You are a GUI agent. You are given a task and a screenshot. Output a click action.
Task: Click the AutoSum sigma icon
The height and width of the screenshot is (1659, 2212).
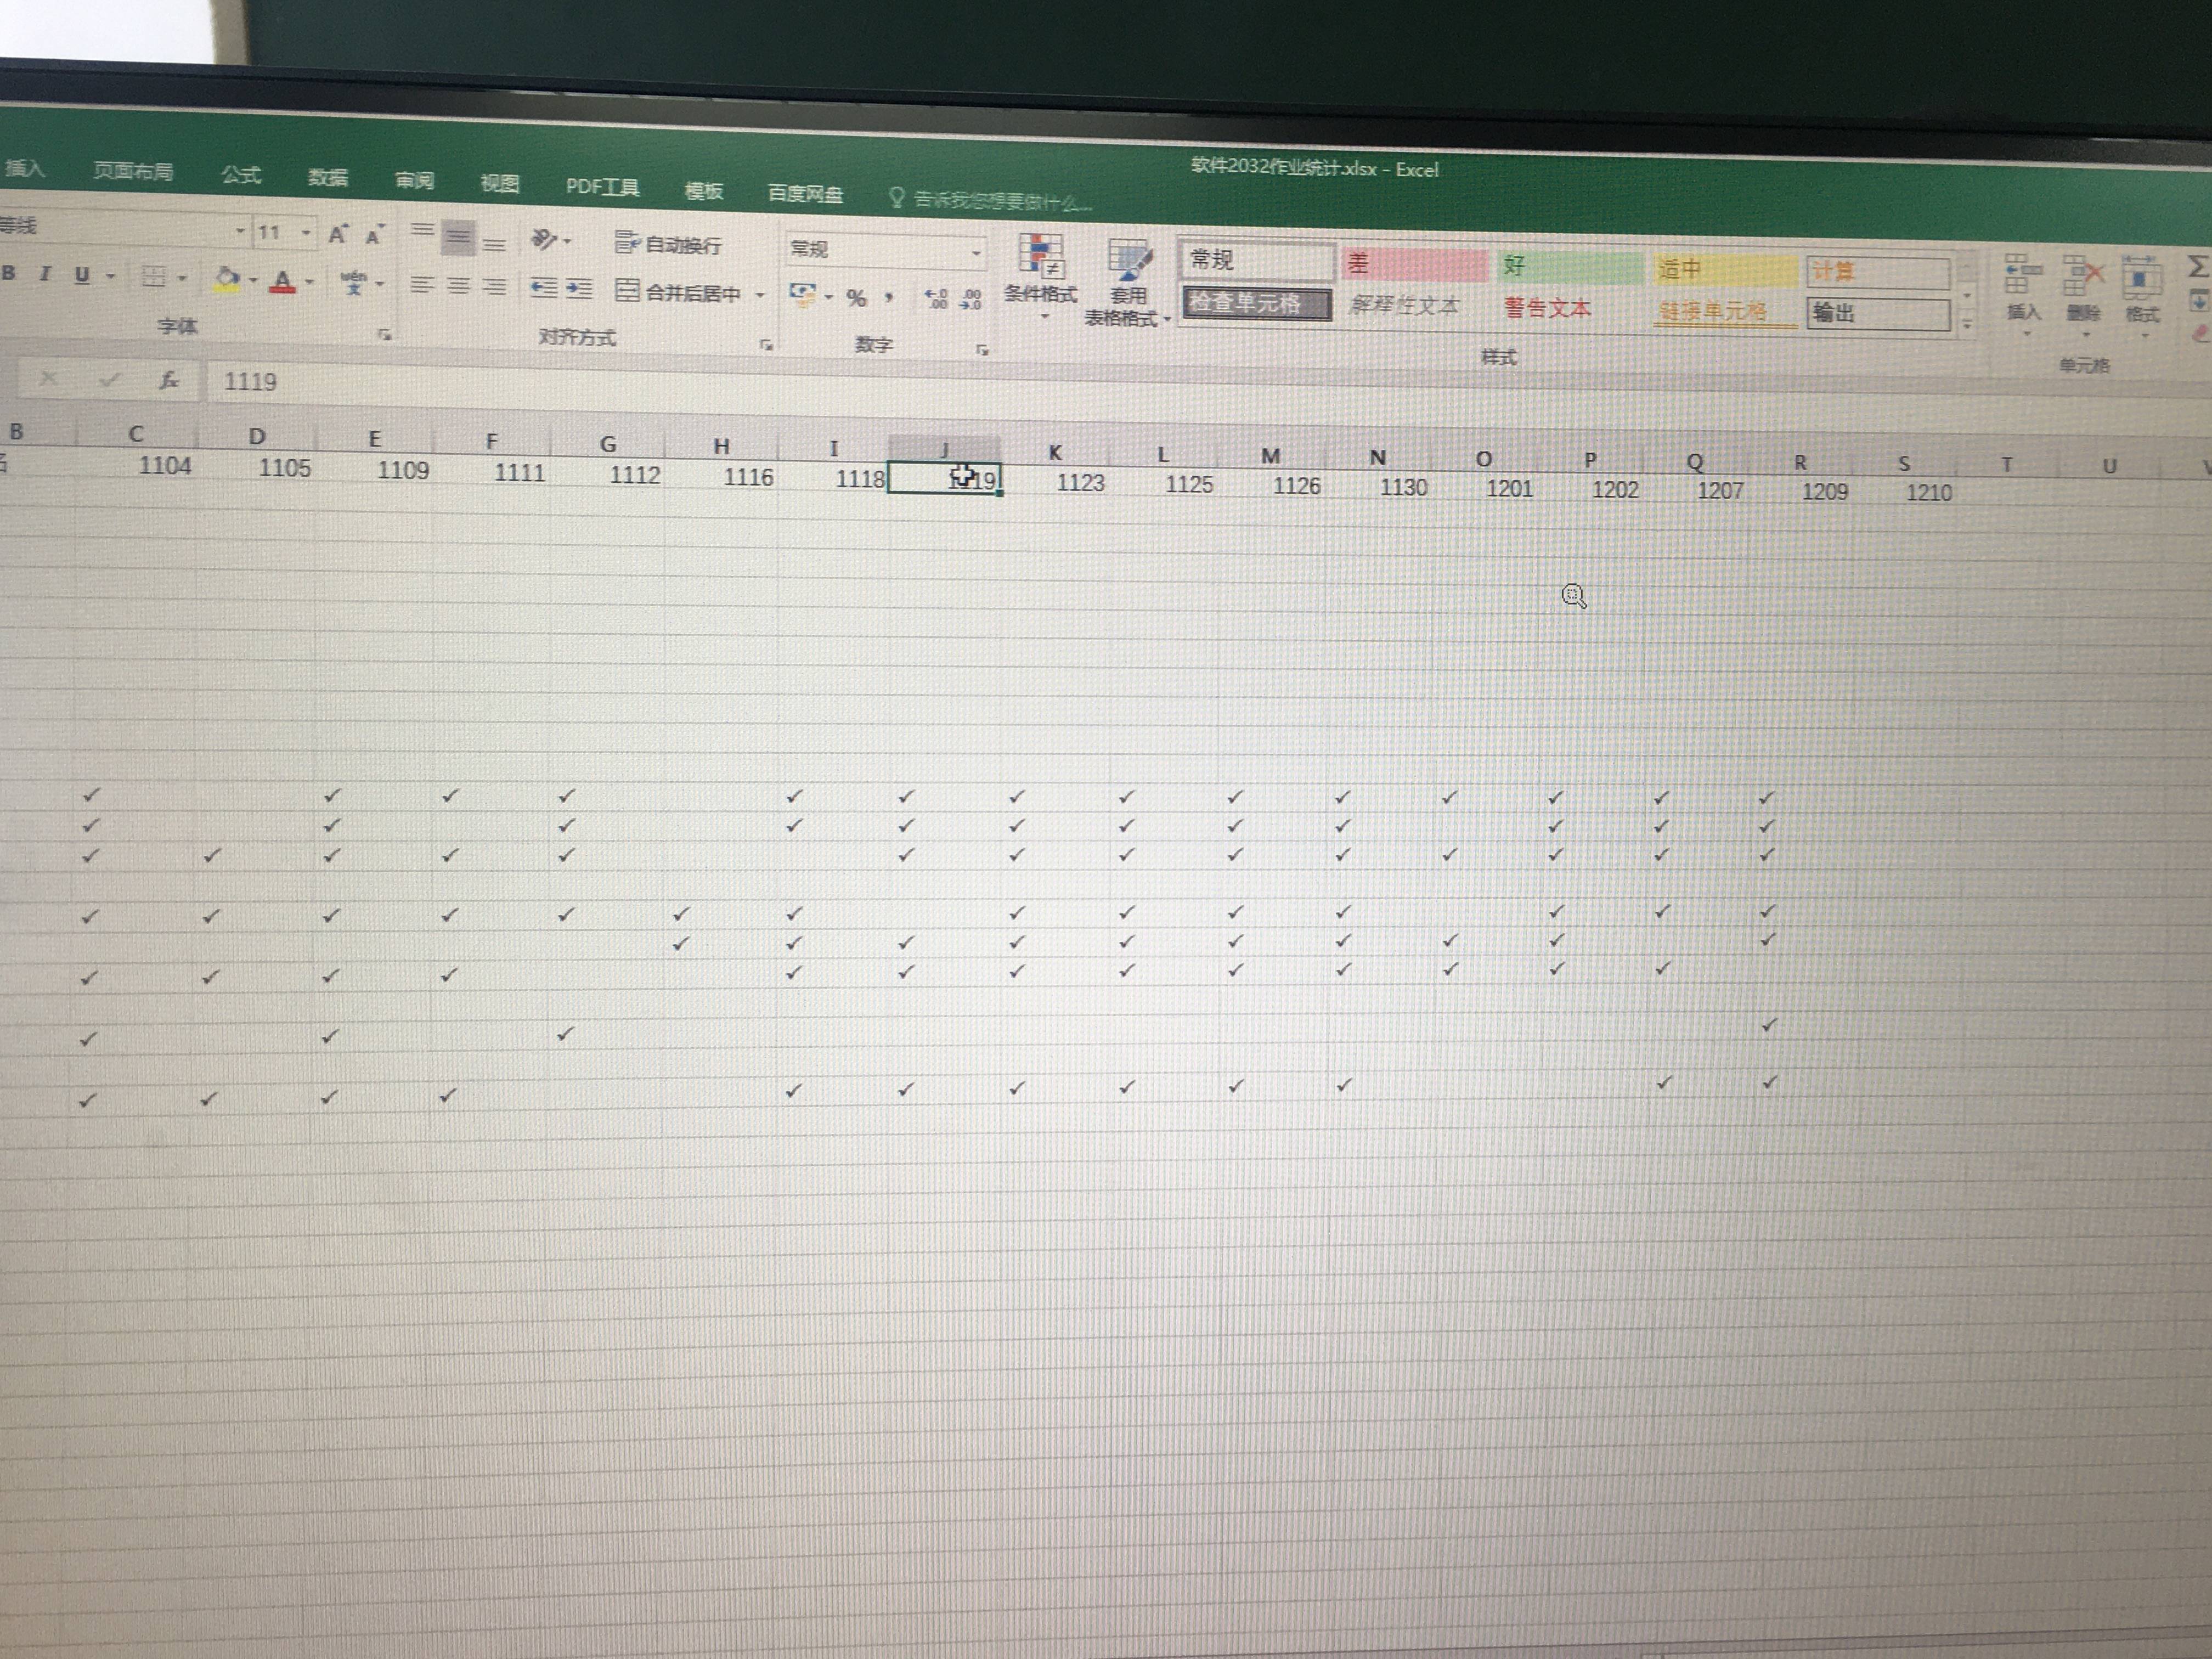[2197, 266]
